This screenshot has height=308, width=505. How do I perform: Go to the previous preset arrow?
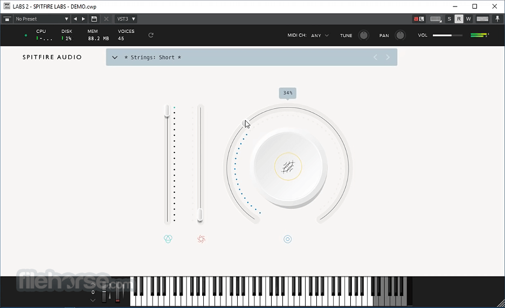pos(75,19)
